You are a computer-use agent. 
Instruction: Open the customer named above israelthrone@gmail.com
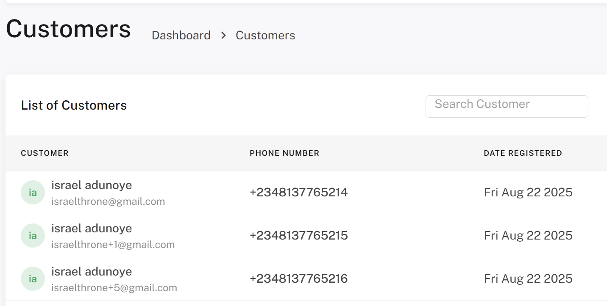pyautogui.click(x=92, y=185)
